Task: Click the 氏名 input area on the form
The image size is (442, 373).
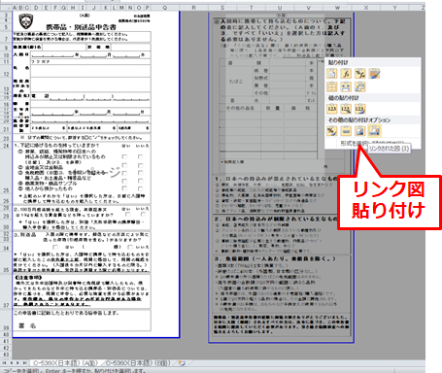Action: [x=90, y=71]
